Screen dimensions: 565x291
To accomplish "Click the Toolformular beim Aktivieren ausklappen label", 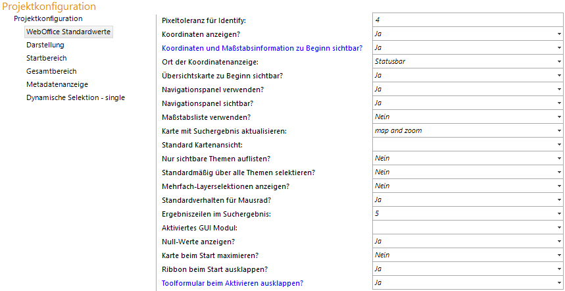I will (x=232, y=283).
